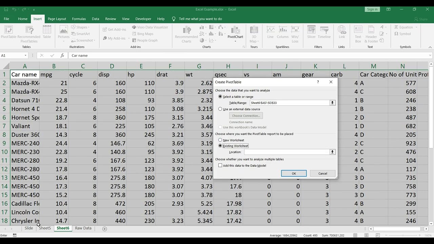Open the Raw Data sheet tab
The image size is (434, 244).
click(x=83, y=228)
